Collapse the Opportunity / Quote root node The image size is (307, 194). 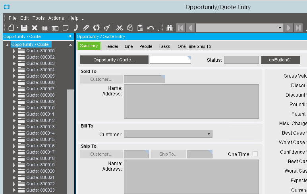[x=7, y=45]
